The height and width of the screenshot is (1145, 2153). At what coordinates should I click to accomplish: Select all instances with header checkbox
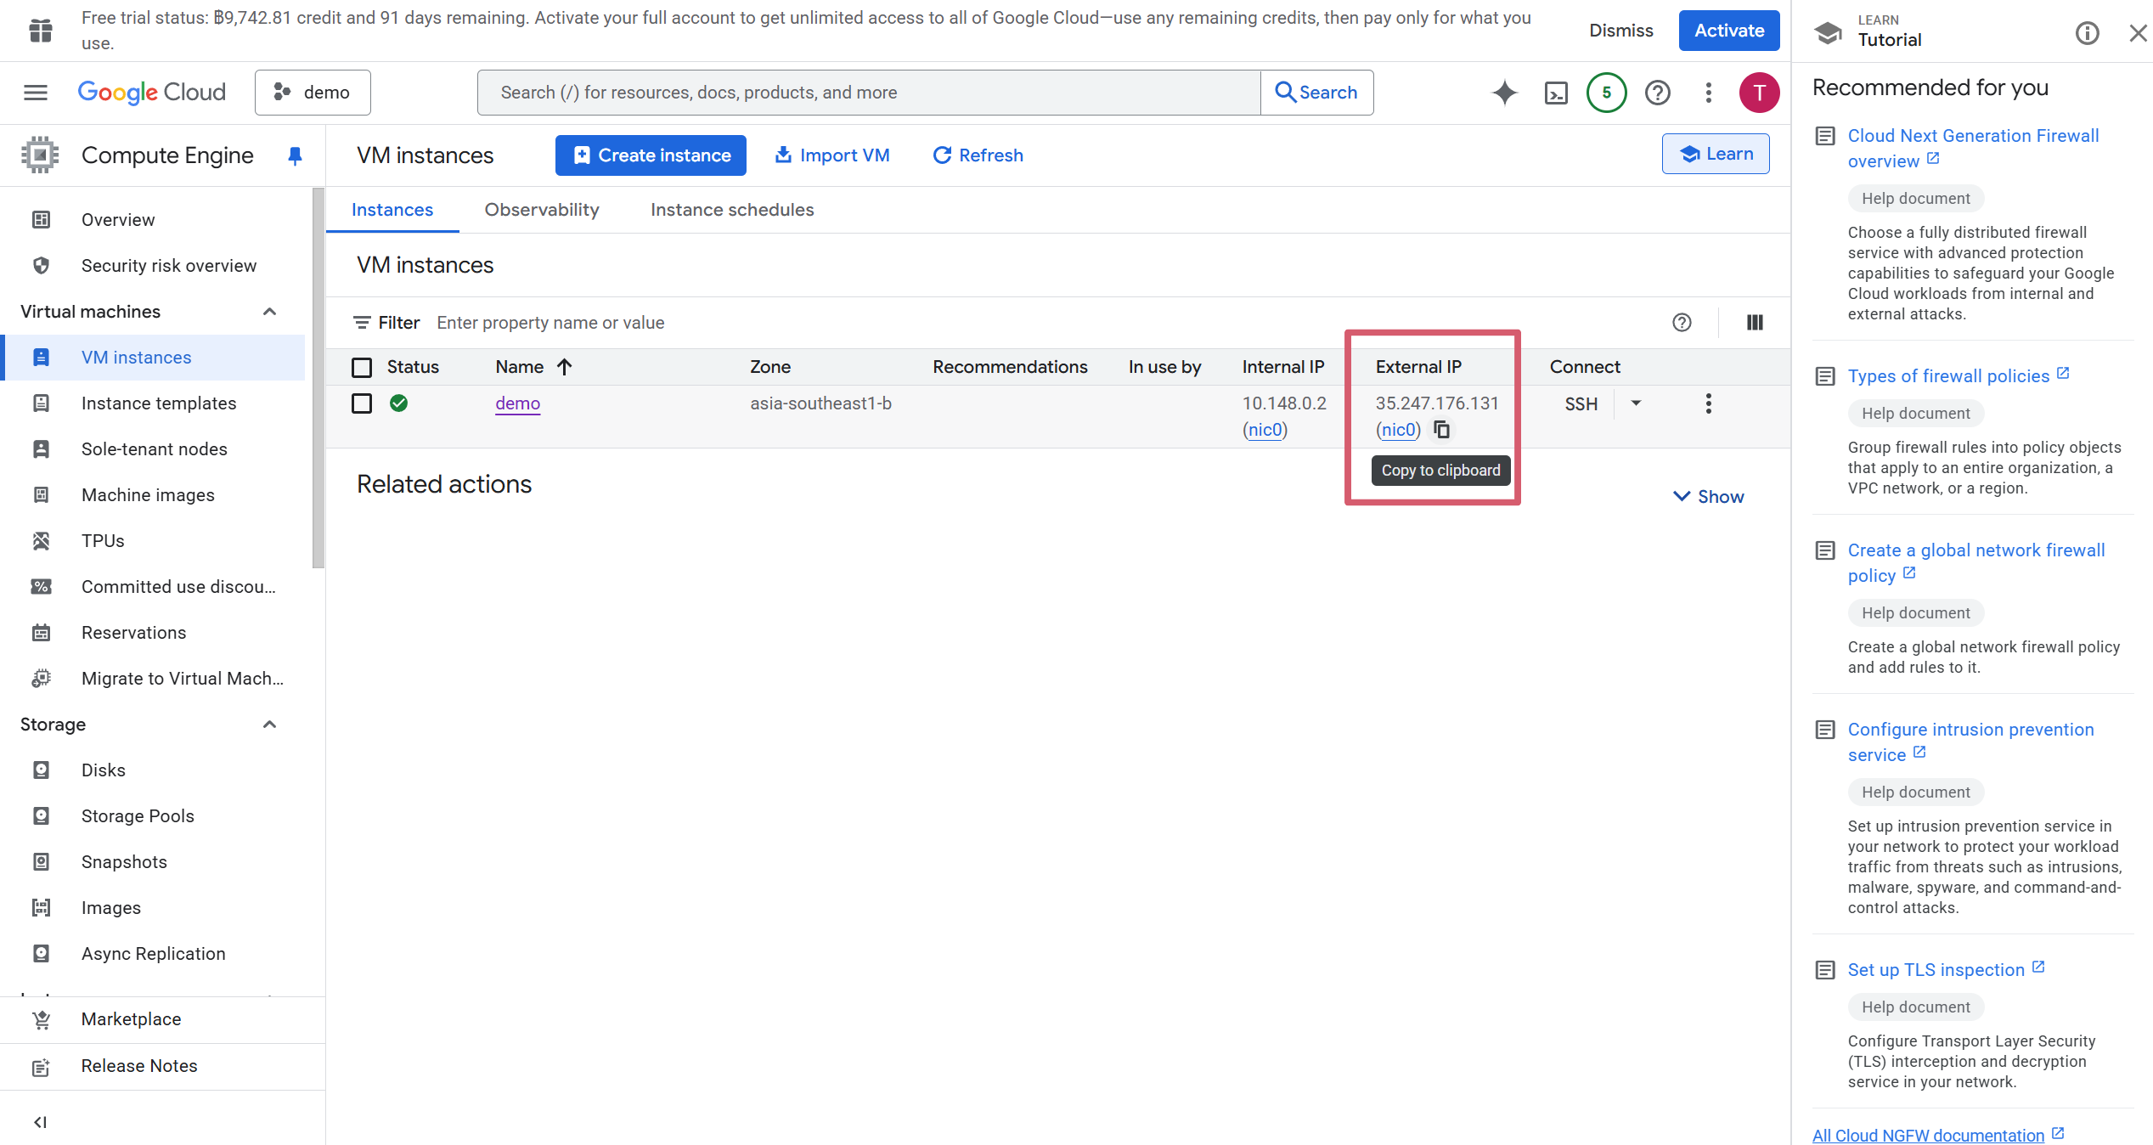click(362, 367)
